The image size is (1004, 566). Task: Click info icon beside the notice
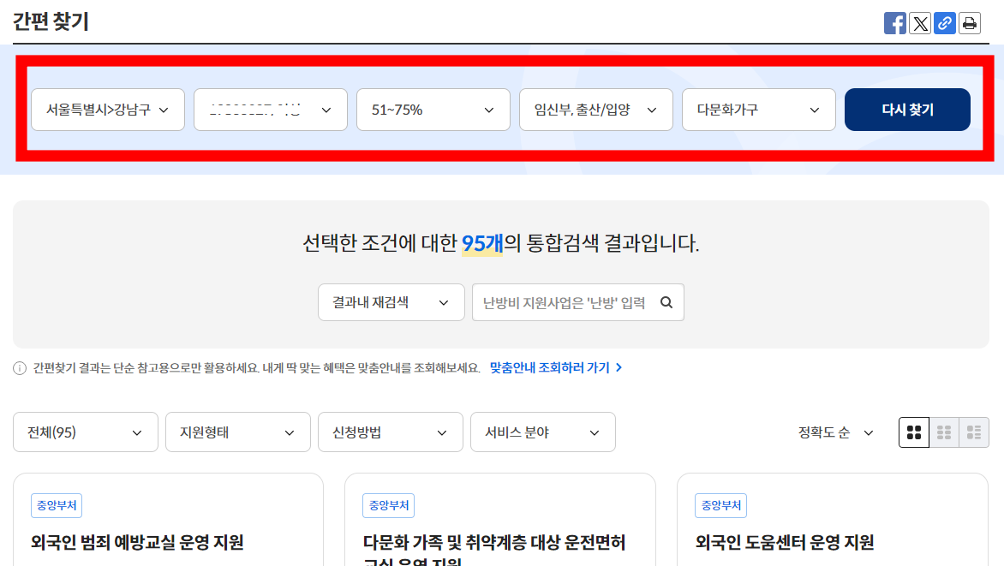tap(20, 368)
